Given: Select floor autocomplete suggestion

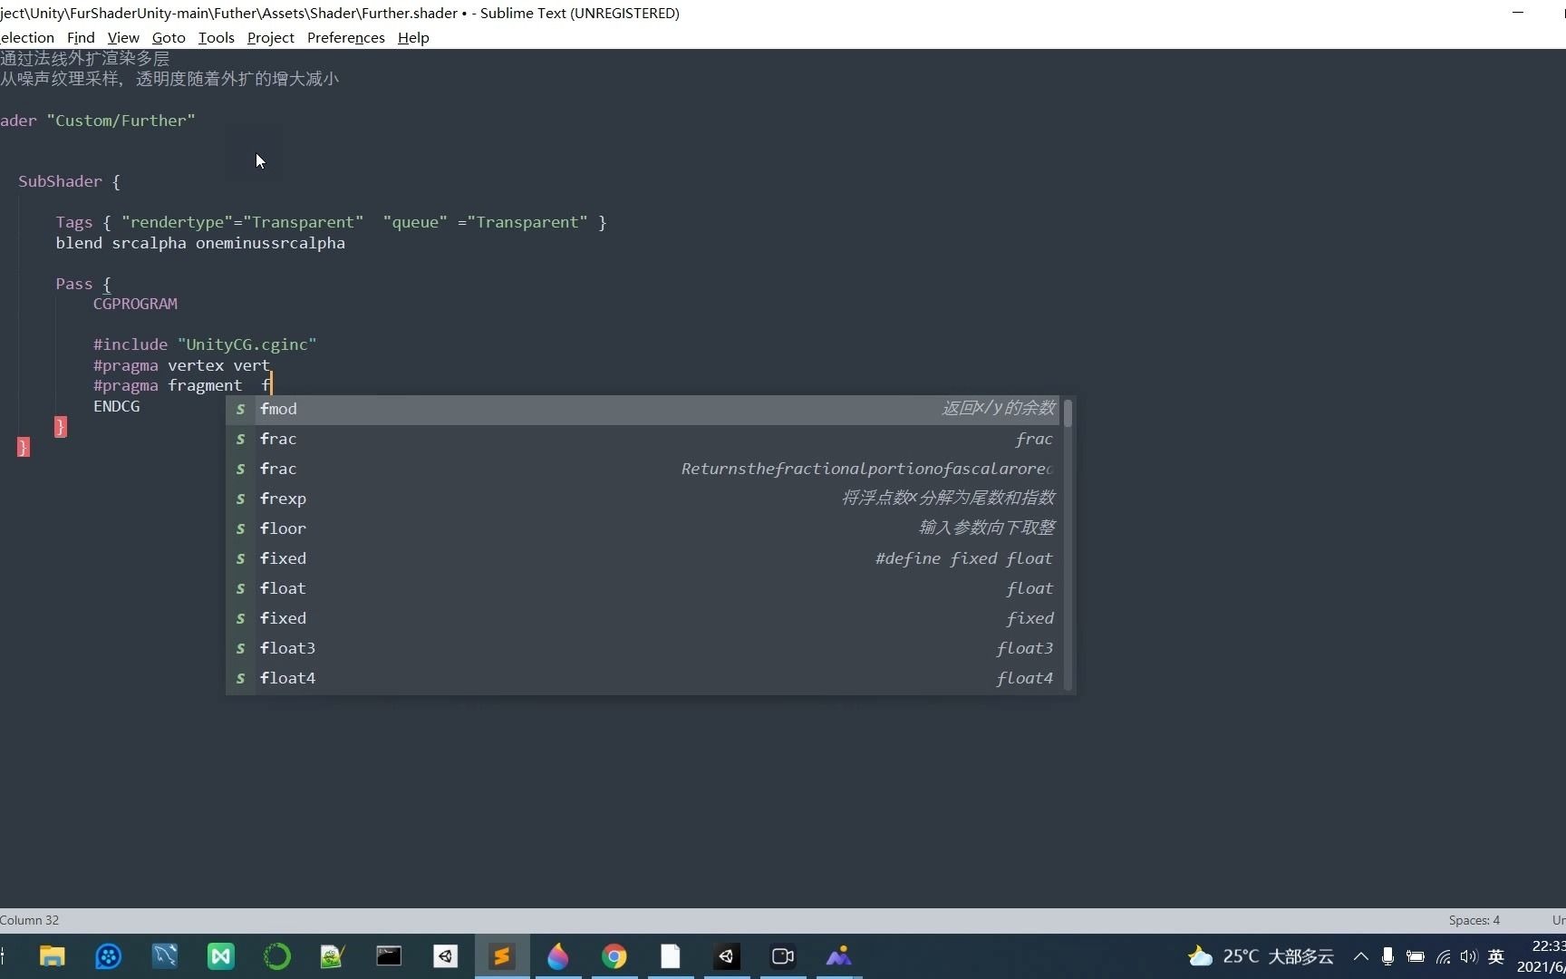Looking at the screenshot, I should click(643, 528).
